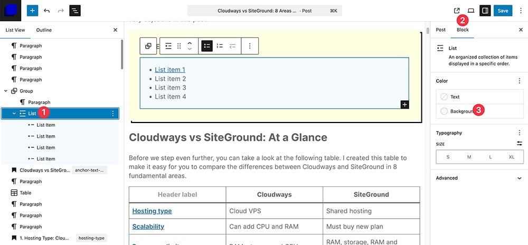
Task: Choose the ordered list style
Action: tap(220, 46)
